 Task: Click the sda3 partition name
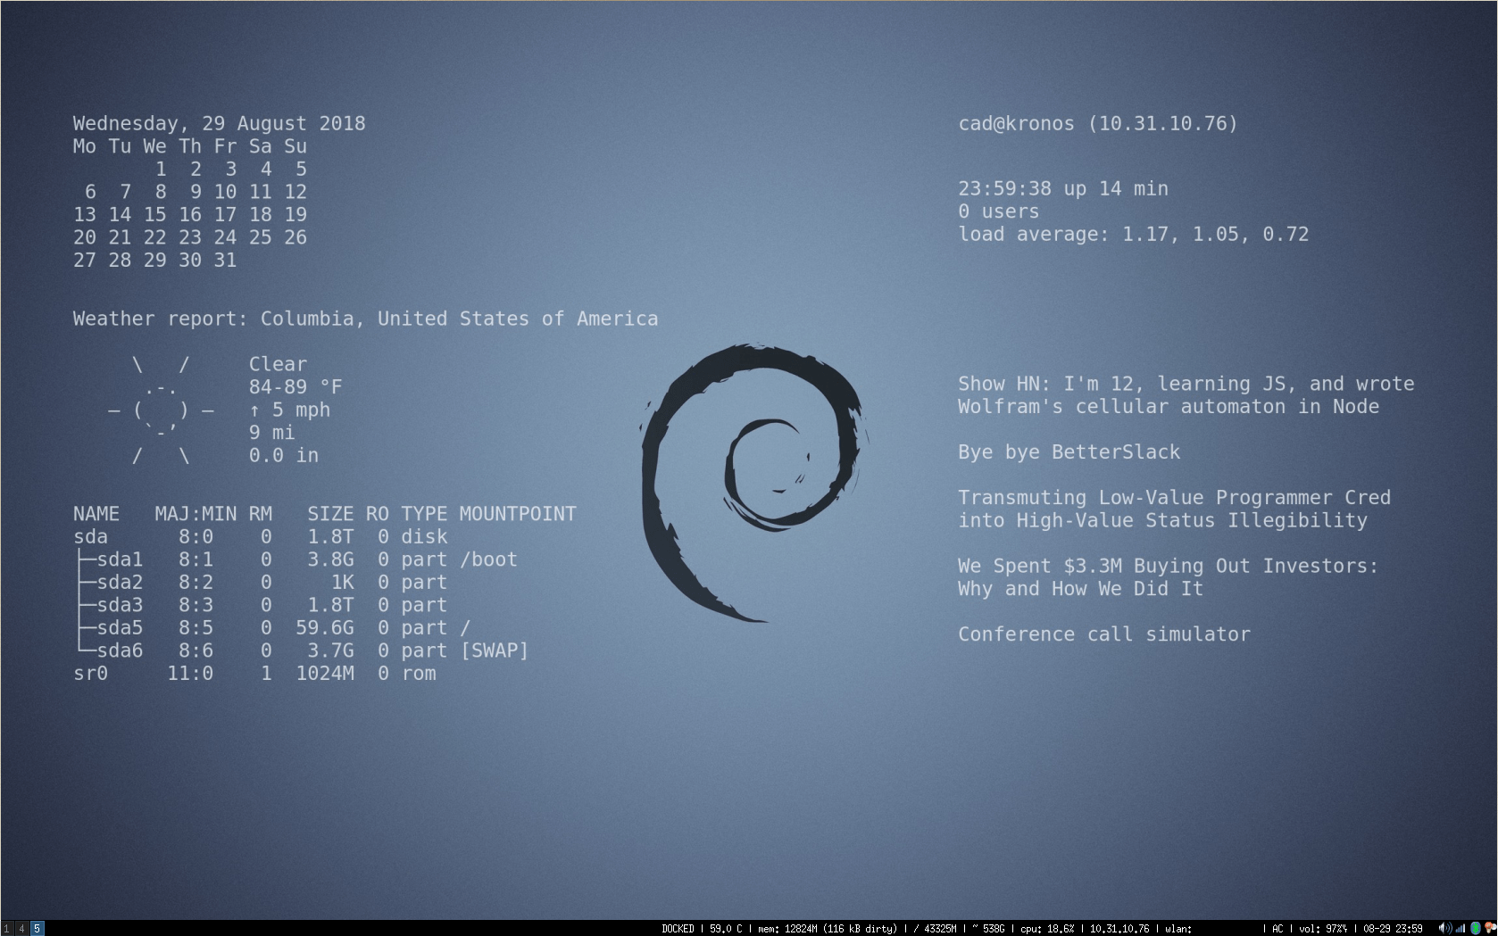[120, 605]
